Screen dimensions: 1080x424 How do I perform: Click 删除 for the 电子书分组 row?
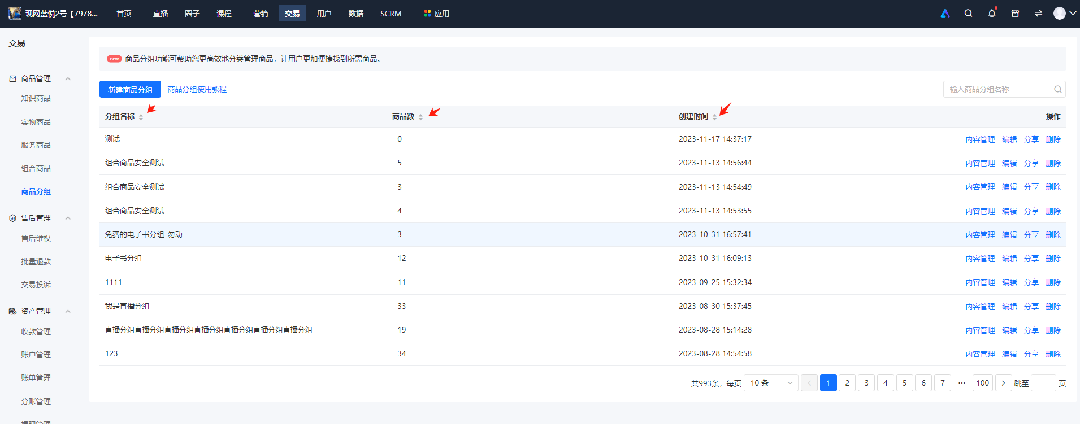1053,259
